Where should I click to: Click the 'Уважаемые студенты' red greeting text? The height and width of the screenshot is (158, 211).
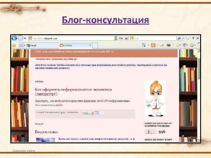click(x=56, y=59)
